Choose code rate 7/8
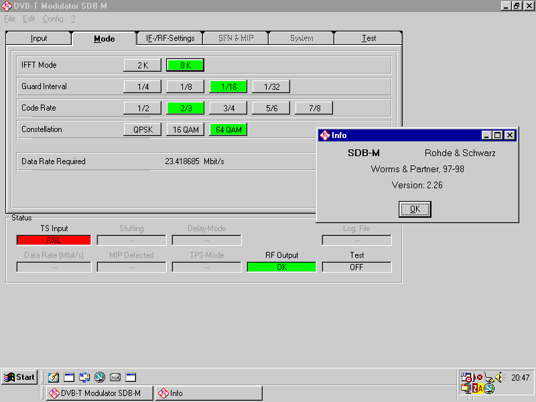Viewport: 536px width, 402px height. pyautogui.click(x=314, y=109)
